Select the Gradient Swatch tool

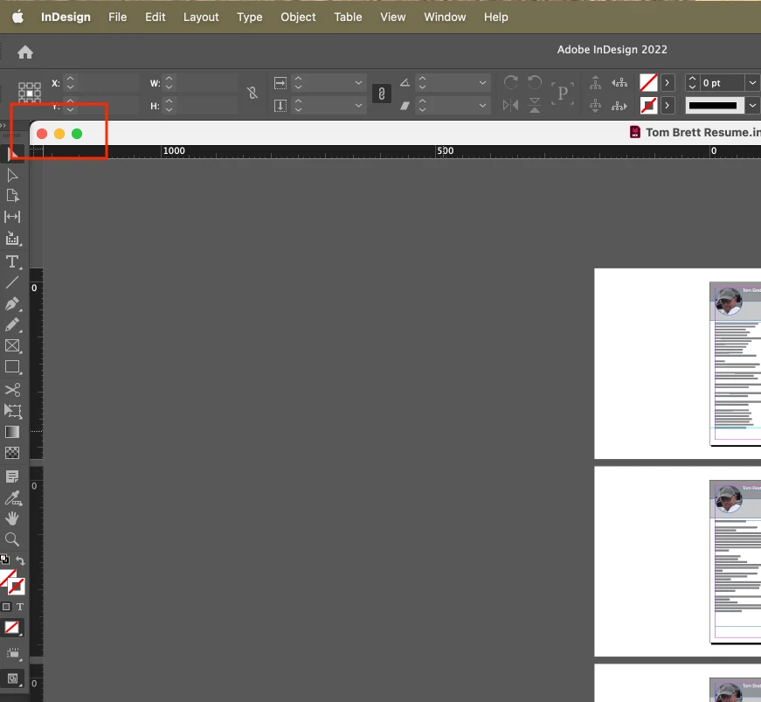(12, 432)
